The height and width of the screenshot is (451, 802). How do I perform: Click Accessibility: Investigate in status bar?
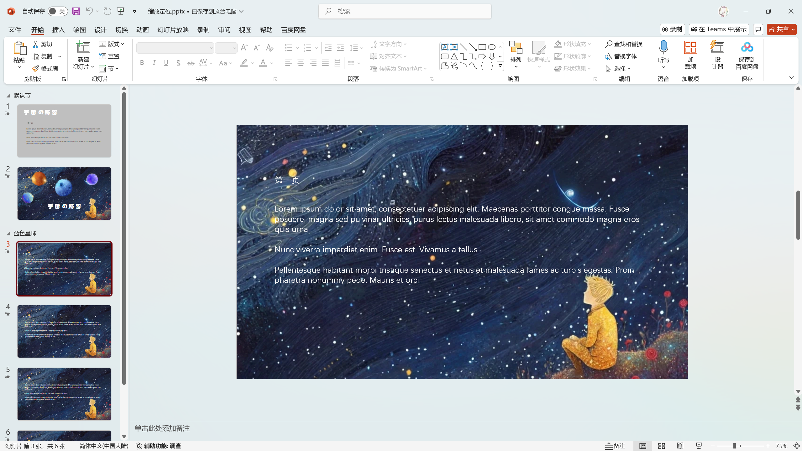click(x=158, y=446)
